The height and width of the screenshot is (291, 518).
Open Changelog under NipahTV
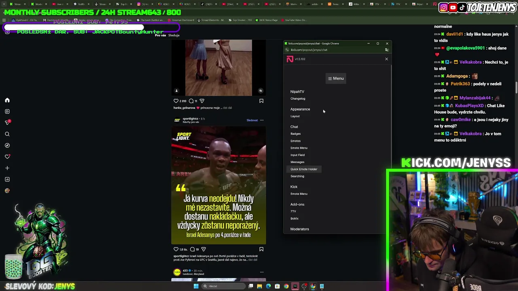click(x=298, y=99)
